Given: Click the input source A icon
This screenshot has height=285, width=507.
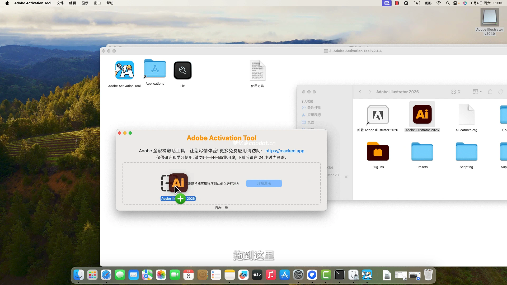Looking at the screenshot, I should [x=417, y=3].
